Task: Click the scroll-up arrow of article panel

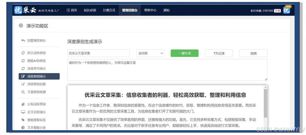Action: (265, 87)
